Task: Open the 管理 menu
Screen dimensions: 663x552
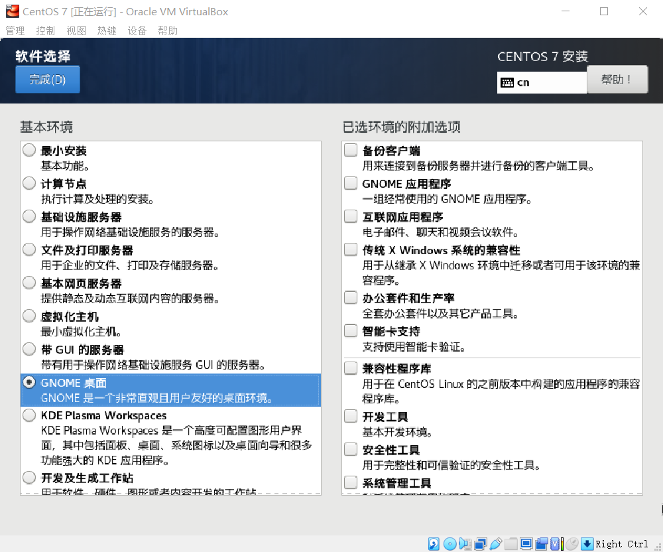Action: [x=15, y=31]
